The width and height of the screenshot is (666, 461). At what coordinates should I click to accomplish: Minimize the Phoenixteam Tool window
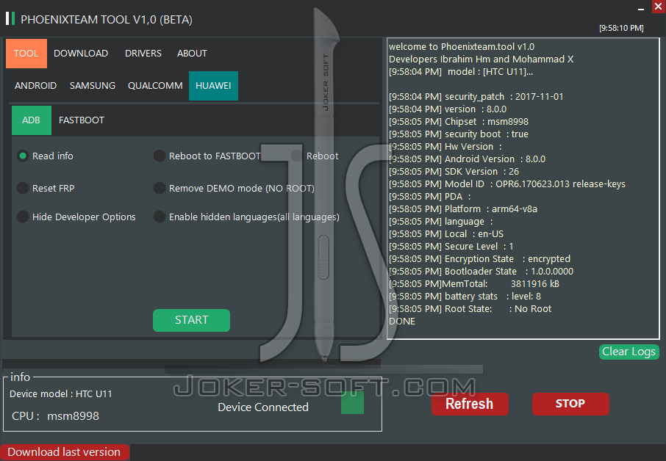click(641, 9)
